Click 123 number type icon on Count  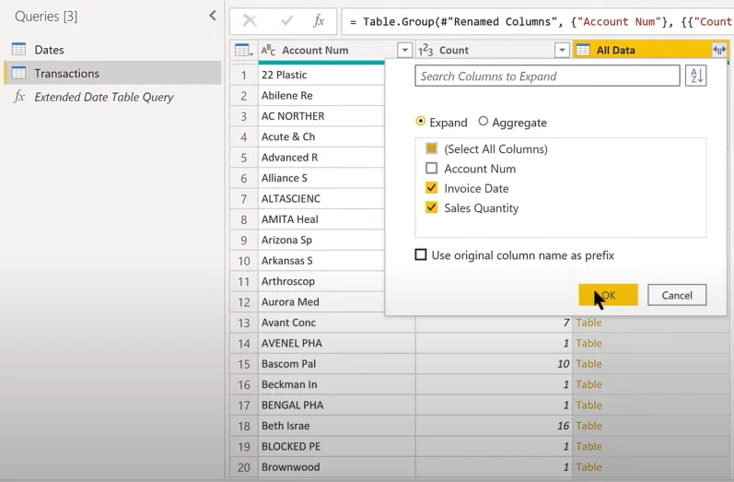425,50
